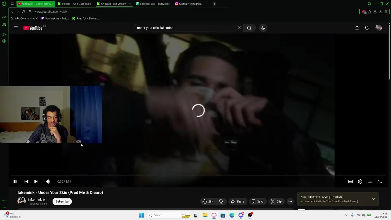Open the browser downloads icon

click(x=380, y=12)
